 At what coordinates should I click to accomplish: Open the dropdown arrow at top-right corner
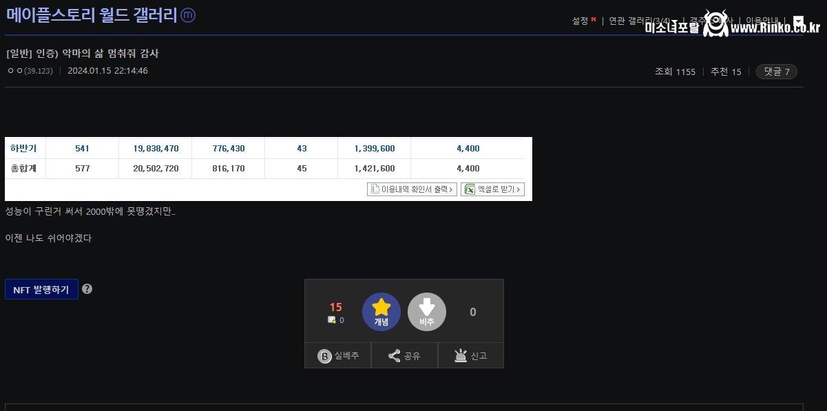[x=798, y=21]
